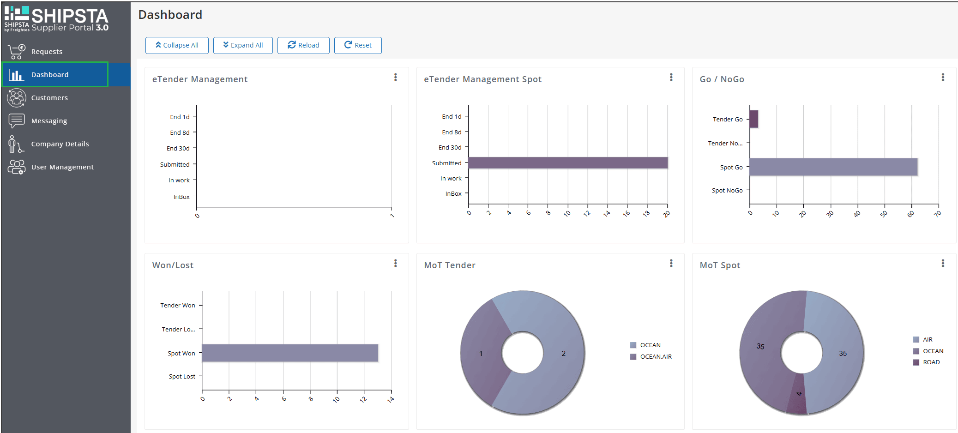Screen dimensions: 958x433
Task: Open the MoT Tender widget options menu
Action: point(671,264)
